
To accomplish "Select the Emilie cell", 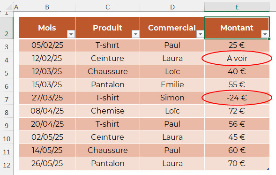I will pos(172,84).
